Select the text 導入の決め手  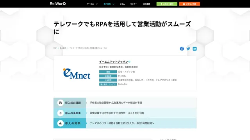pos(73,113)
